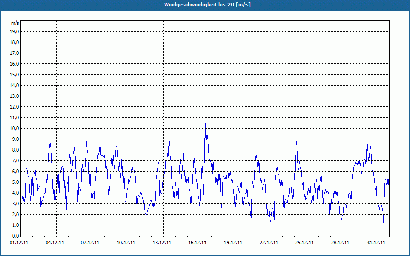This screenshot has width=410, height=256.
Task: Click the date label 19.12.11
Action: click(x=233, y=242)
